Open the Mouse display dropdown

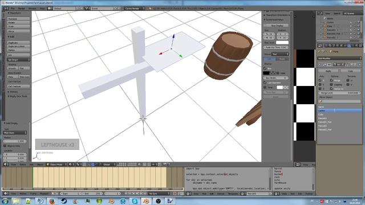point(280,54)
